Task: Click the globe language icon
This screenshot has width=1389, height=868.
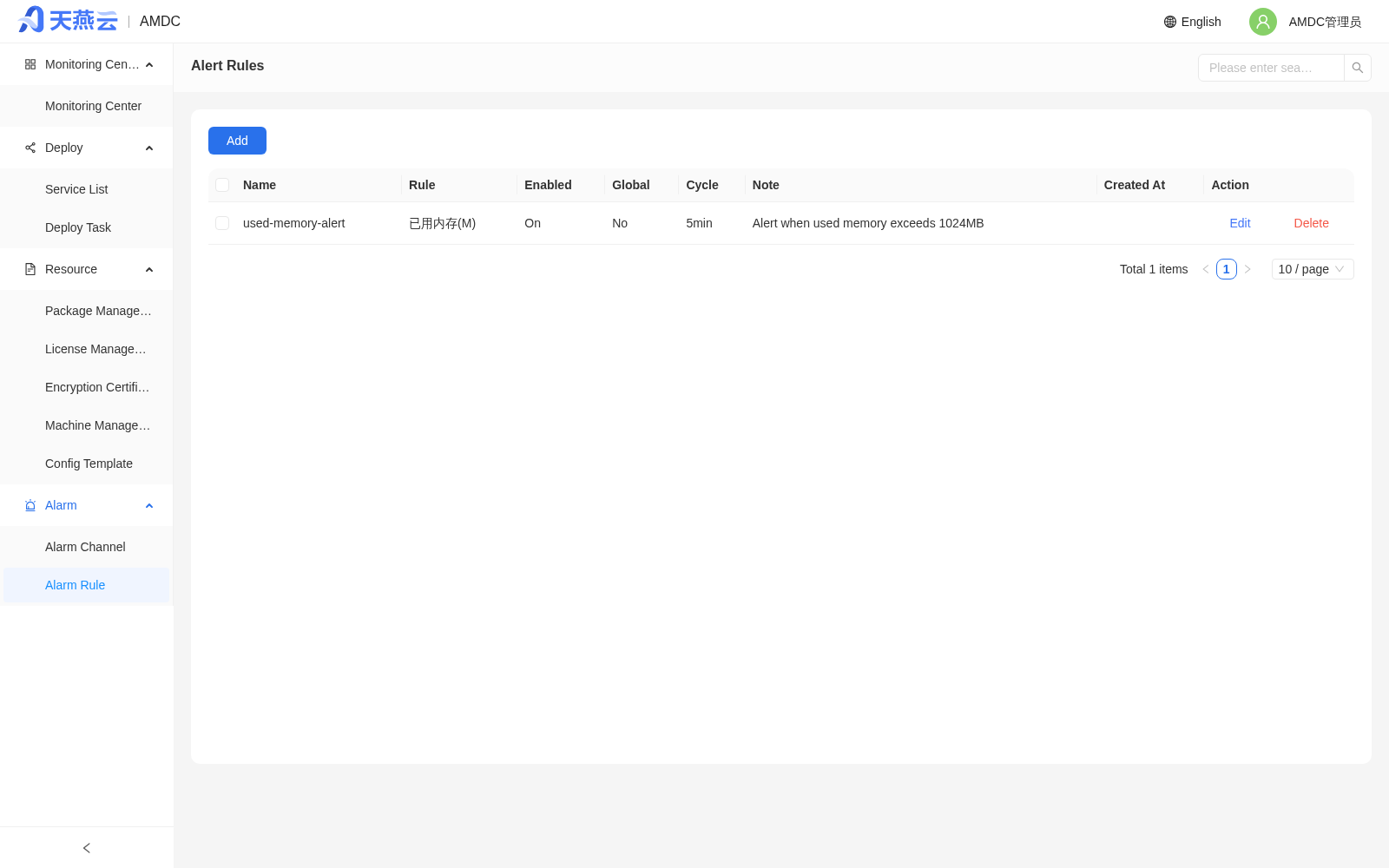Action: 1170,22
